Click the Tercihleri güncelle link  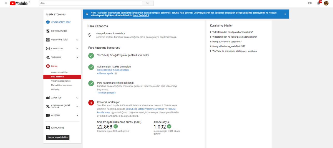(106, 93)
